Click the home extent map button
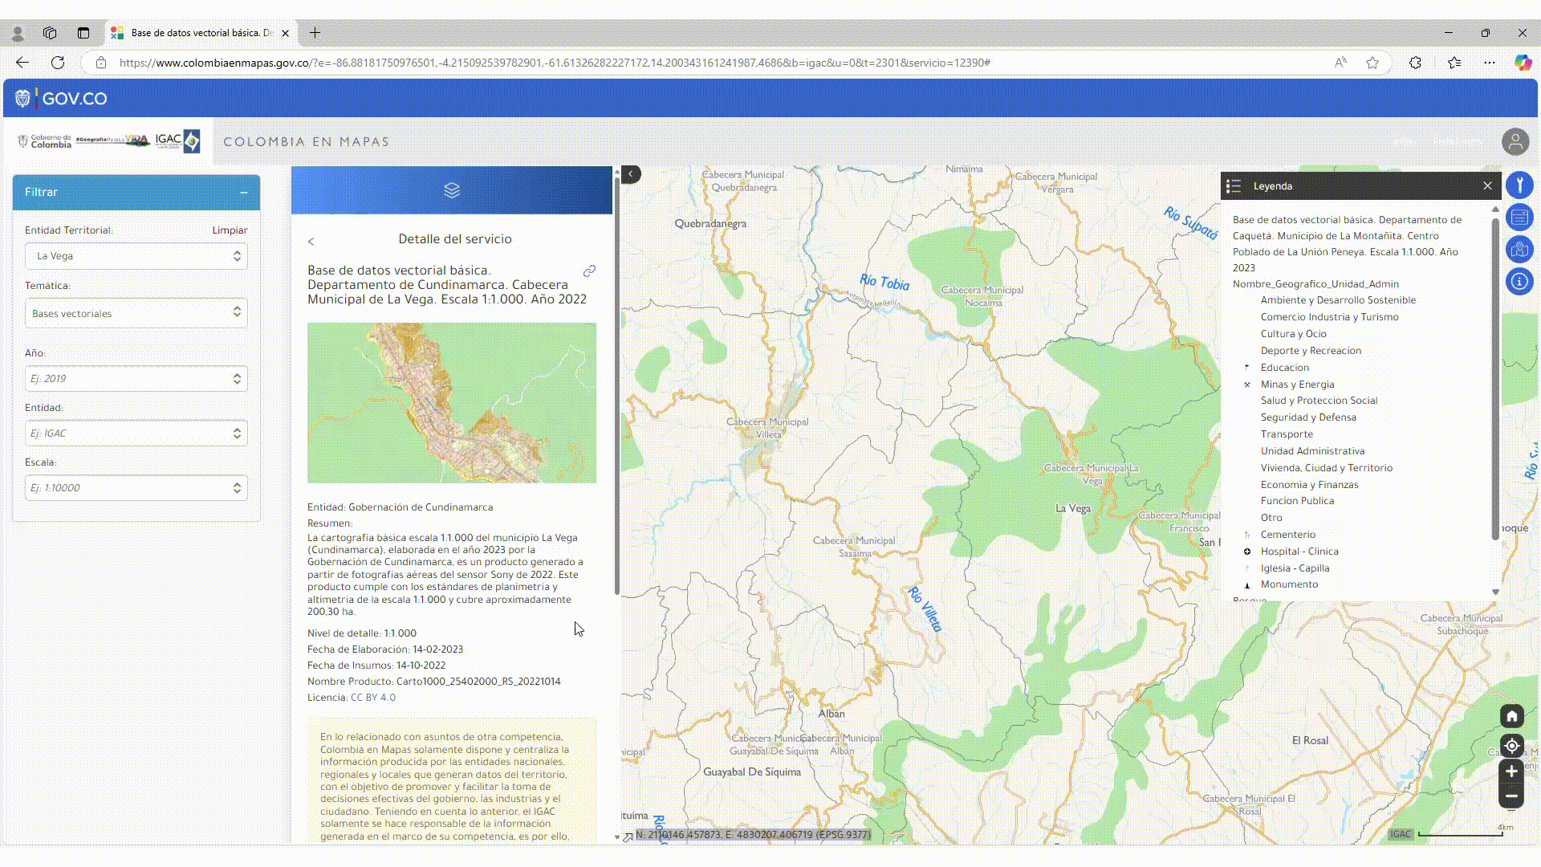1541x867 pixels. (1511, 716)
